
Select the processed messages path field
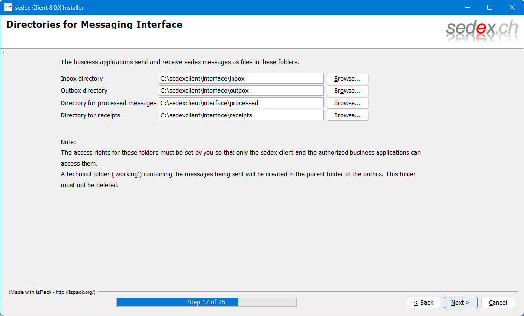click(241, 103)
